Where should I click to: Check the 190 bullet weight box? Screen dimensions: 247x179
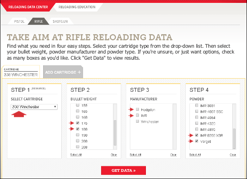click(x=78, y=135)
